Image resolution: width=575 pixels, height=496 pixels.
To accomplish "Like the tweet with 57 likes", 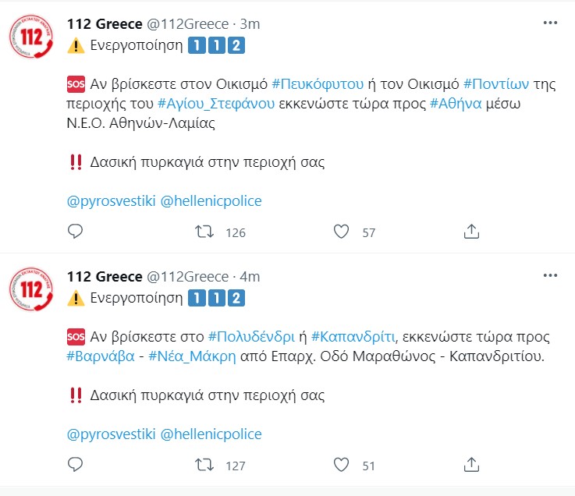I will click(340, 232).
